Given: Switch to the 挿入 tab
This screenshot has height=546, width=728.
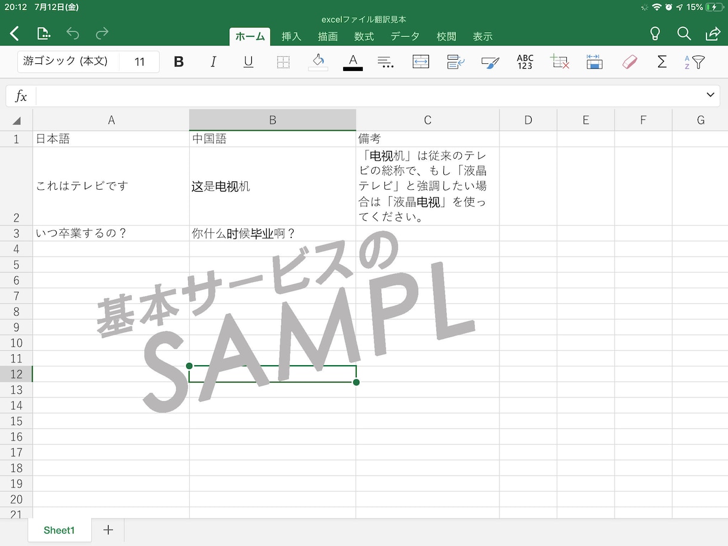Looking at the screenshot, I should click(292, 36).
